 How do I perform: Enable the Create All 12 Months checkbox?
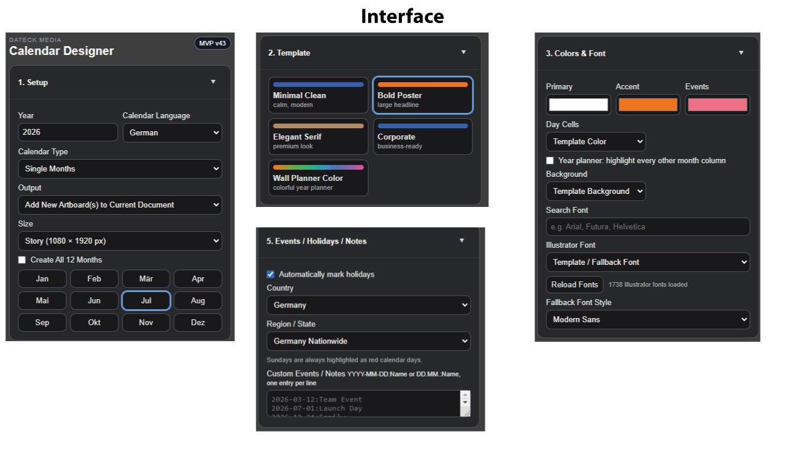point(22,260)
